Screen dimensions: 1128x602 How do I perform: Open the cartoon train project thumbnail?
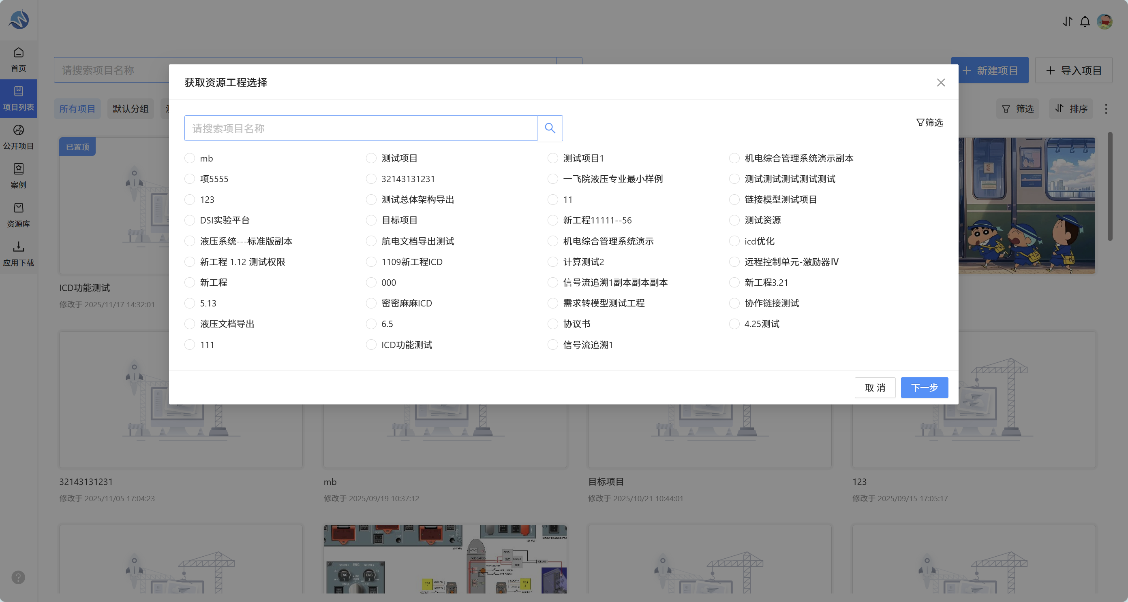pyautogui.click(x=1027, y=206)
